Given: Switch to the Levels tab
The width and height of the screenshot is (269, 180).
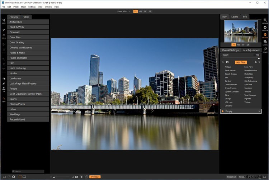Looking at the screenshot, I should tap(235, 16).
